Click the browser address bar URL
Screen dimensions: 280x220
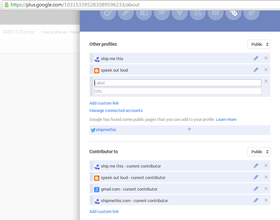(x=75, y=4)
